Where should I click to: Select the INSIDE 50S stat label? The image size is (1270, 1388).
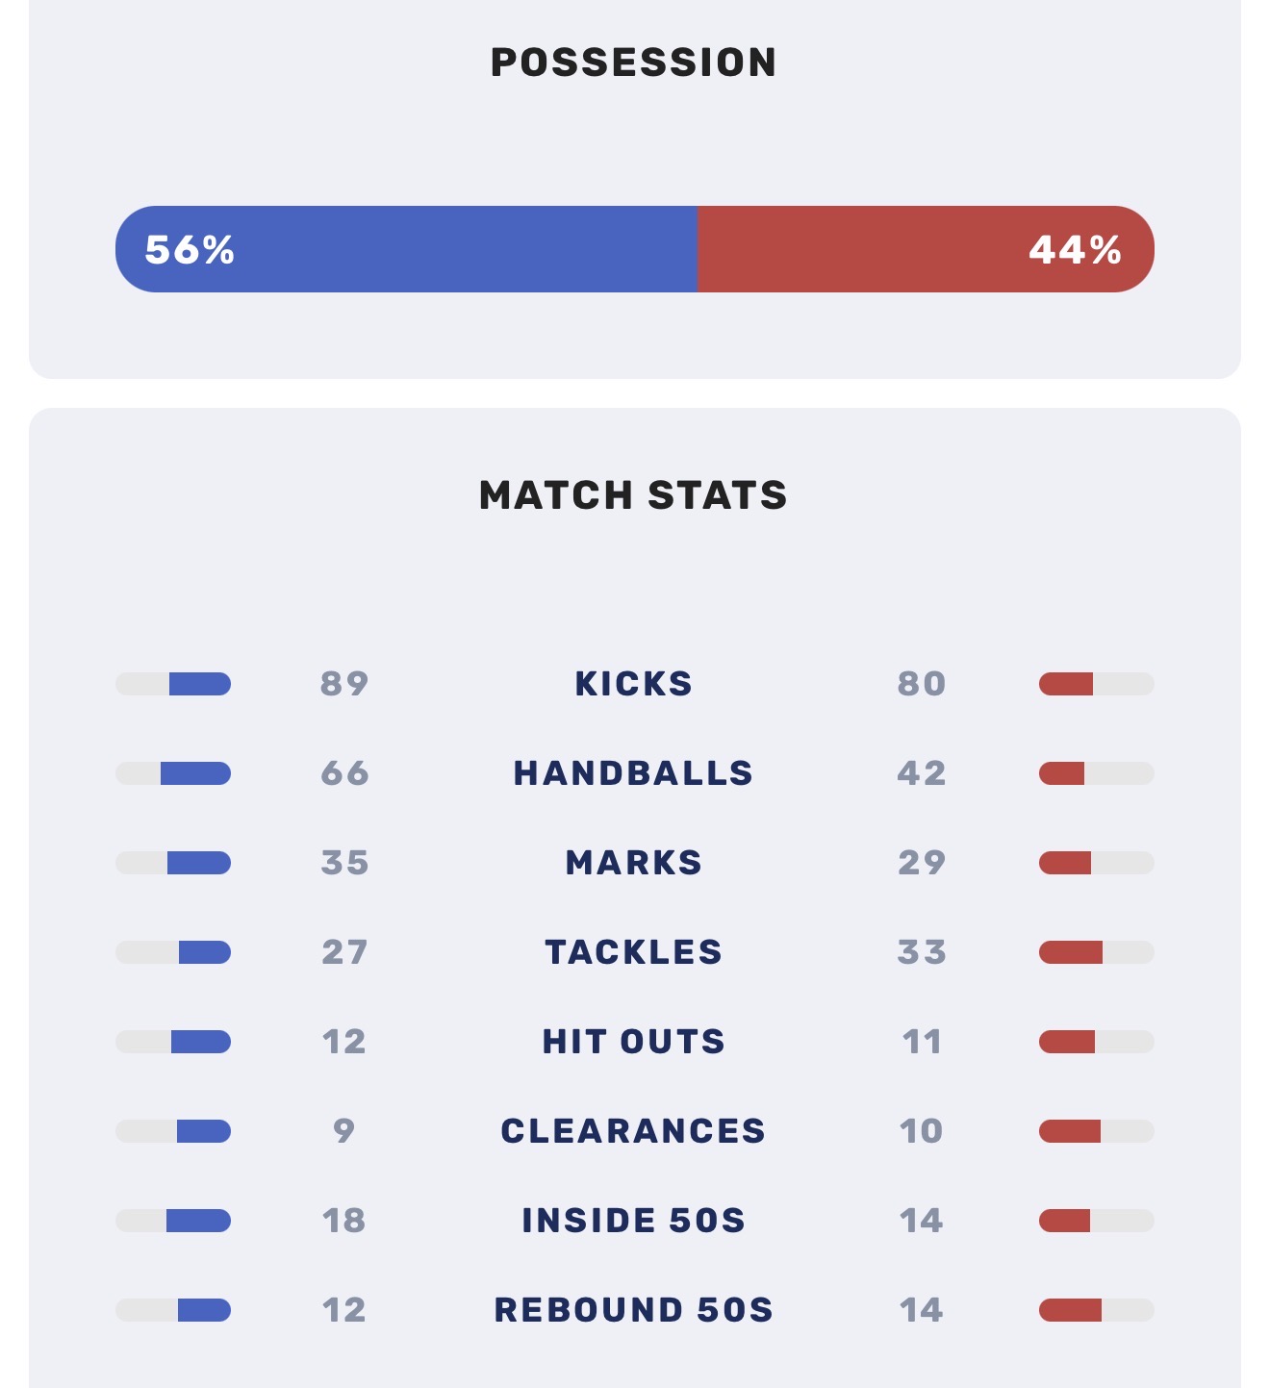(634, 1221)
